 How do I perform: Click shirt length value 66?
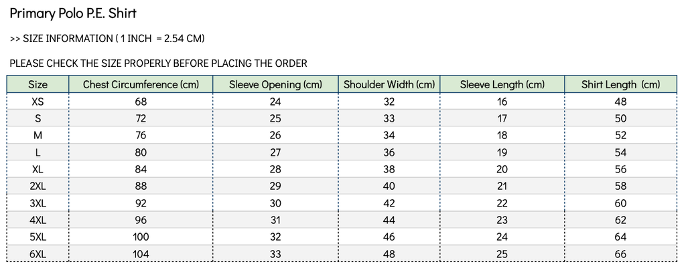pyautogui.click(x=620, y=254)
